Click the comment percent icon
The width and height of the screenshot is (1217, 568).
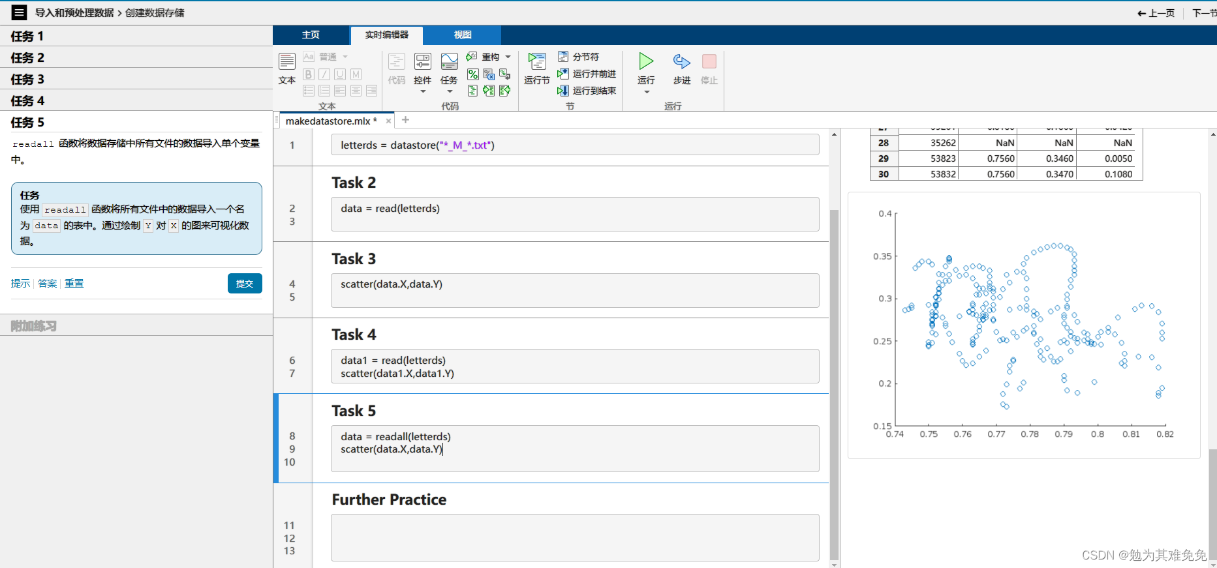(x=473, y=74)
